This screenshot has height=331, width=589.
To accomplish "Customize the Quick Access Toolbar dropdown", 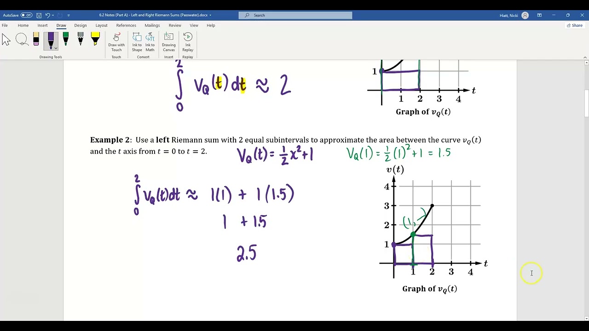I will pos(69,15).
